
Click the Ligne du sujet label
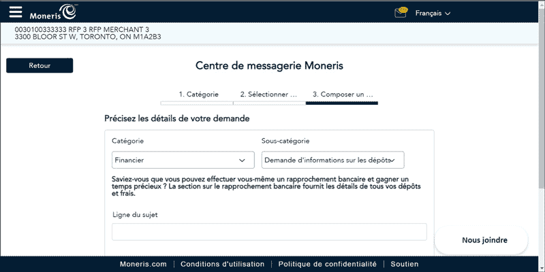[135, 215]
